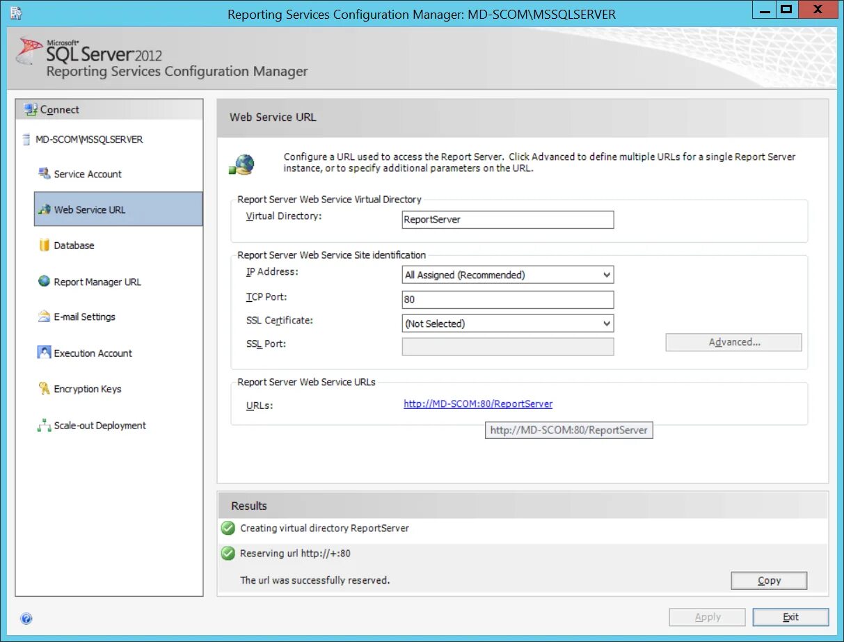The image size is (844, 642).
Task: Click the green check for Reserving url
Action: coord(228,554)
